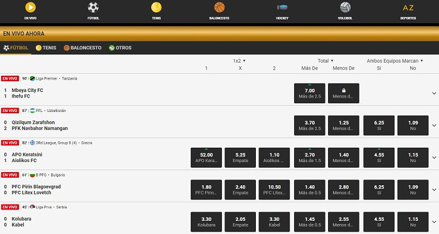Expand the APO Keratsini match row
Screen dimensions: 439x234
pos(434,158)
